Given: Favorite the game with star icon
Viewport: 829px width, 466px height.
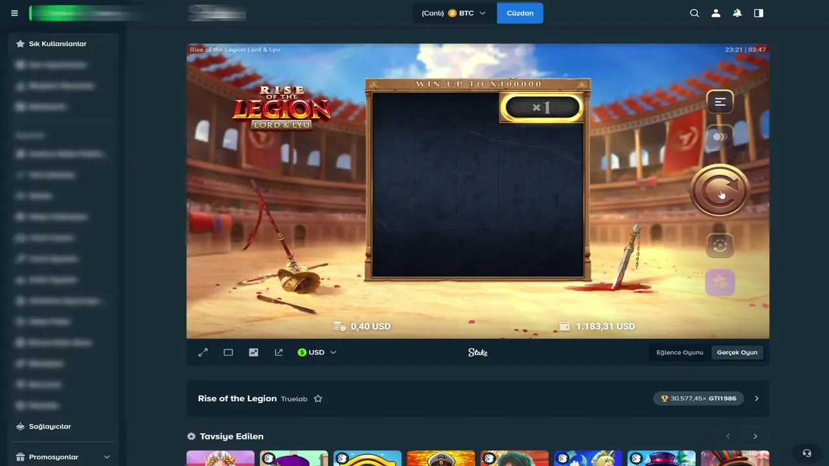Looking at the screenshot, I should point(318,399).
